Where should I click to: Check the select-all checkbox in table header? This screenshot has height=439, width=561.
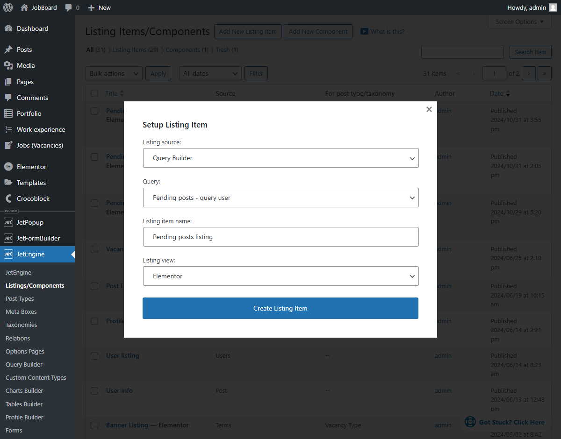(x=94, y=93)
